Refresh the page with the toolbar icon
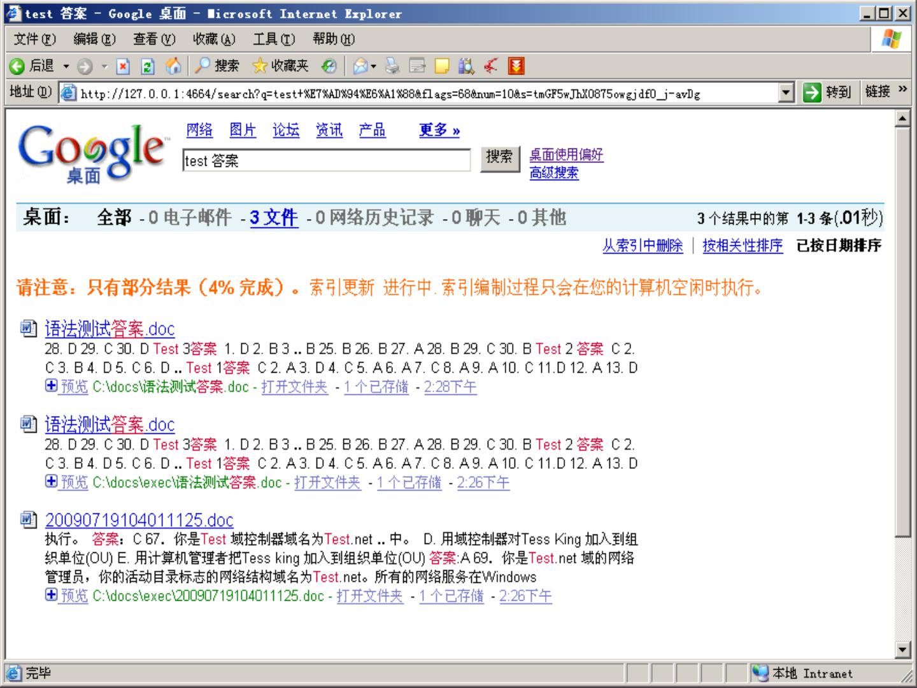 (x=148, y=66)
